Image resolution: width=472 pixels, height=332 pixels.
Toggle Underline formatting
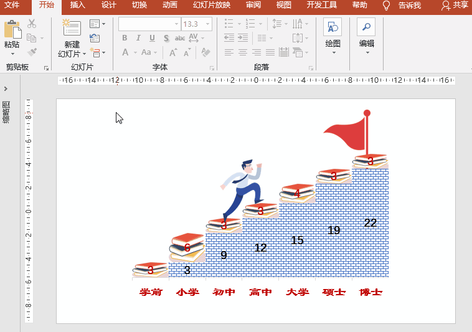click(152, 38)
